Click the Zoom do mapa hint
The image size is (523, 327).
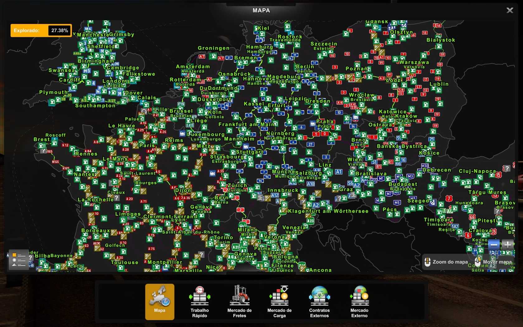[446, 262]
